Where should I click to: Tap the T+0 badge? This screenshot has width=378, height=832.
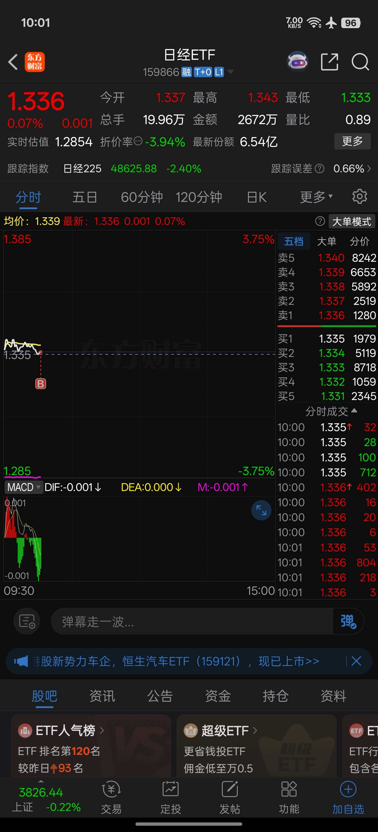tap(203, 72)
